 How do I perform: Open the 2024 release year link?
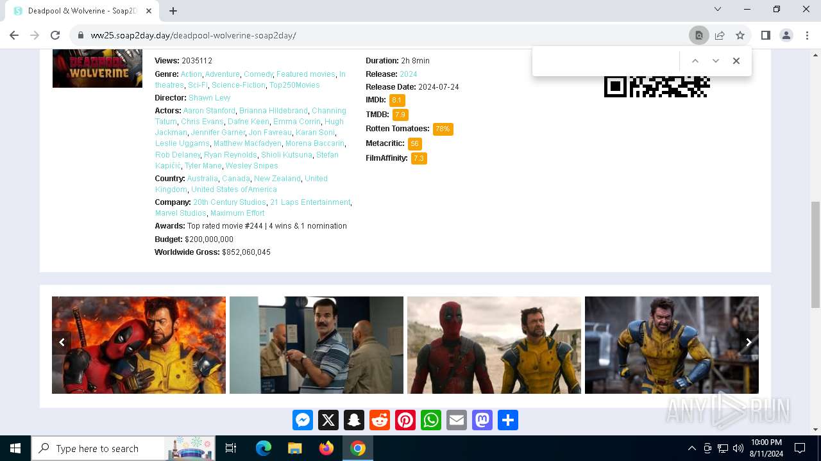(409, 74)
